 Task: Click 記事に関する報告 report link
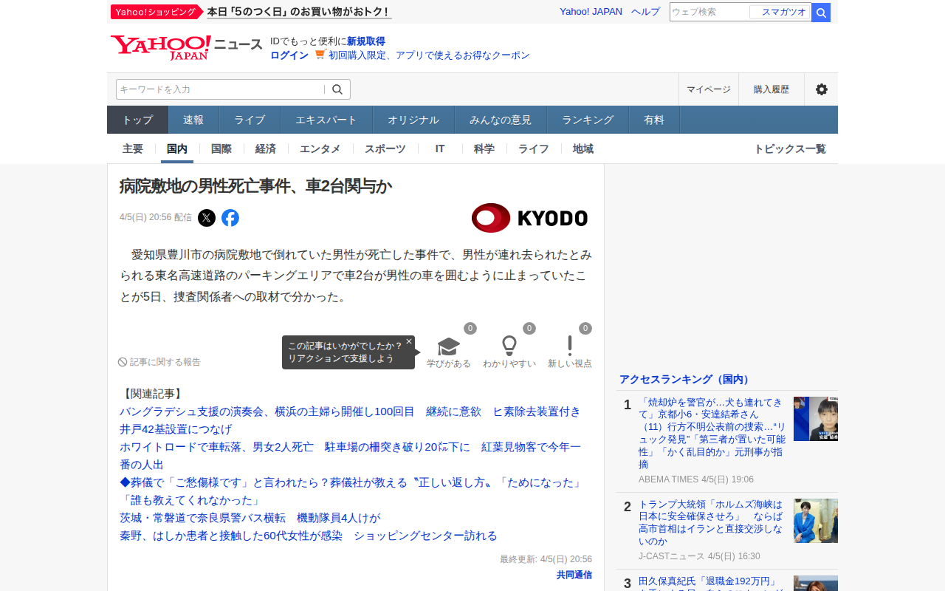coord(159,362)
